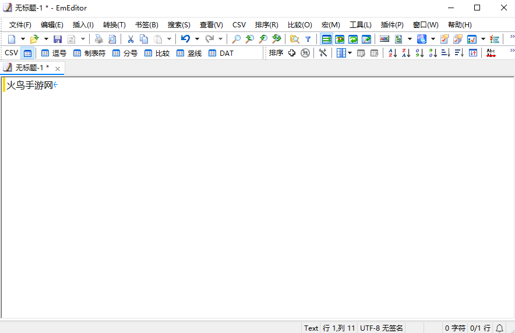Open Print Preview icon
This screenshot has height=333, width=515.
(x=112, y=40)
